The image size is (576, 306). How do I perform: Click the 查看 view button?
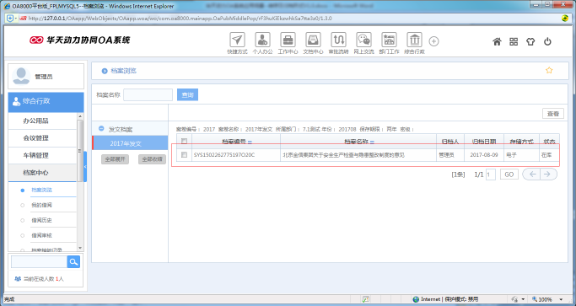pyautogui.click(x=553, y=114)
